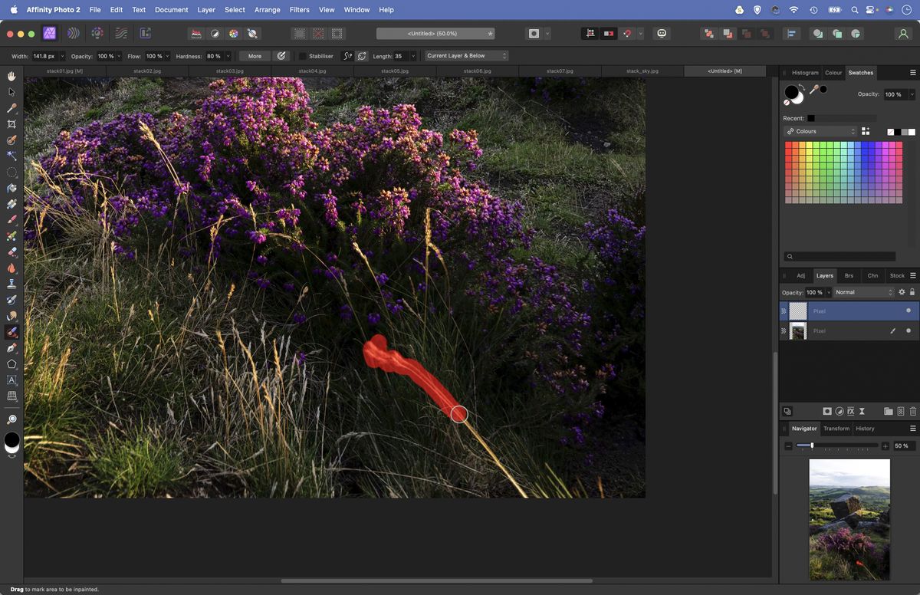Select the Move tool in the left toolbar
The image size is (920, 595).
pyautogui.click(x=12, y=91)
